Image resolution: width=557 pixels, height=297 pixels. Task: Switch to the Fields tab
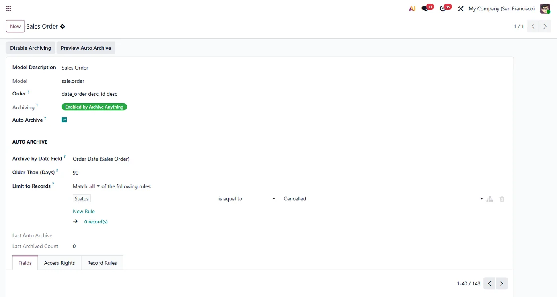click(25, 263)
